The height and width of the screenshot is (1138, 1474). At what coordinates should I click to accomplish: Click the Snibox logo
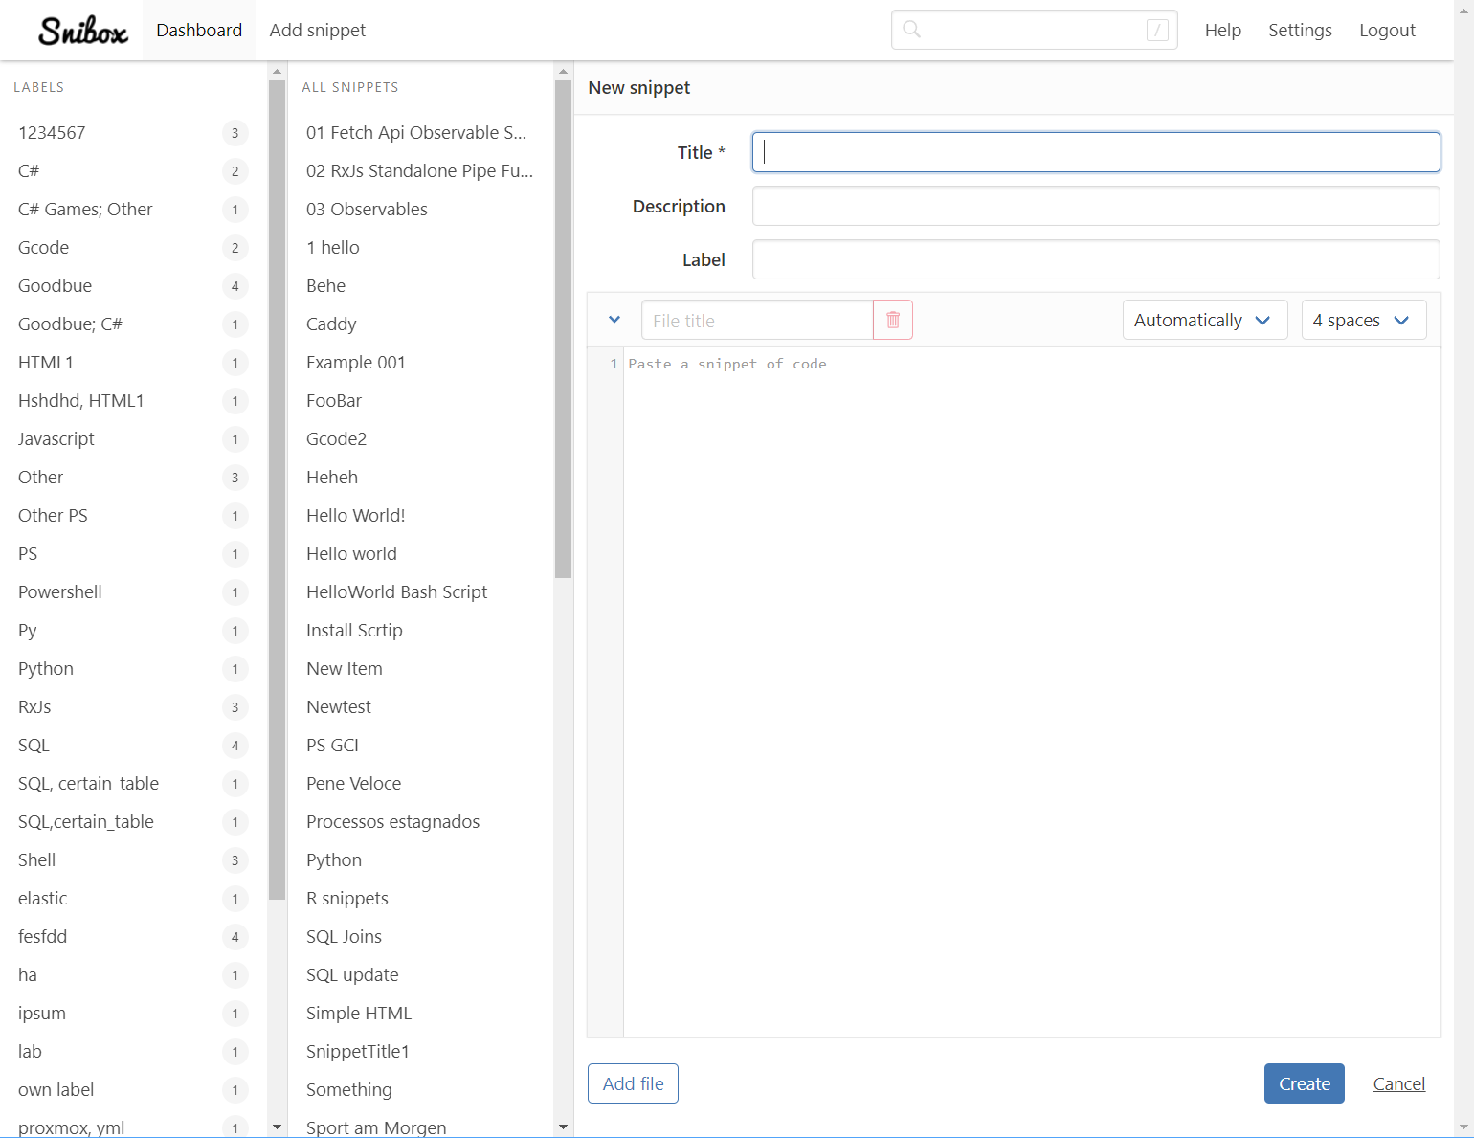[x=83, y=31]
